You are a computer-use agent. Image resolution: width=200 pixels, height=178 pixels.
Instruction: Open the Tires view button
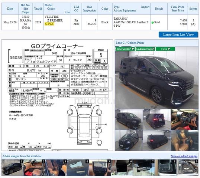(x=165, y=49)
